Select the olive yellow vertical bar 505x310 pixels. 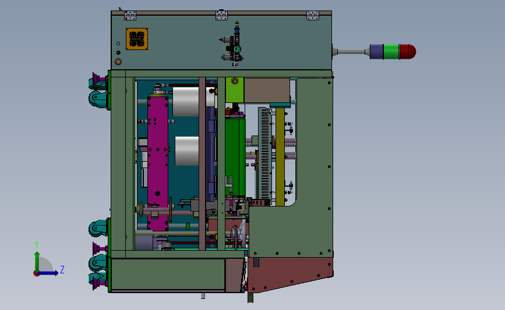280,156
